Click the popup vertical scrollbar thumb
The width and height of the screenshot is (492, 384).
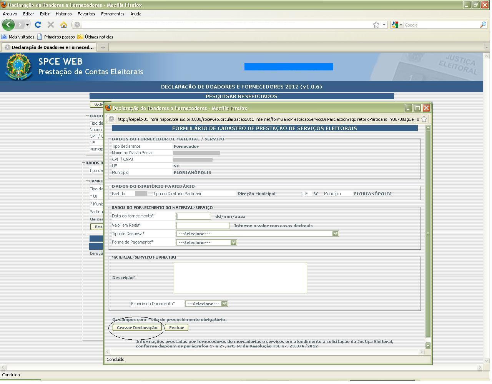[428, 234]
